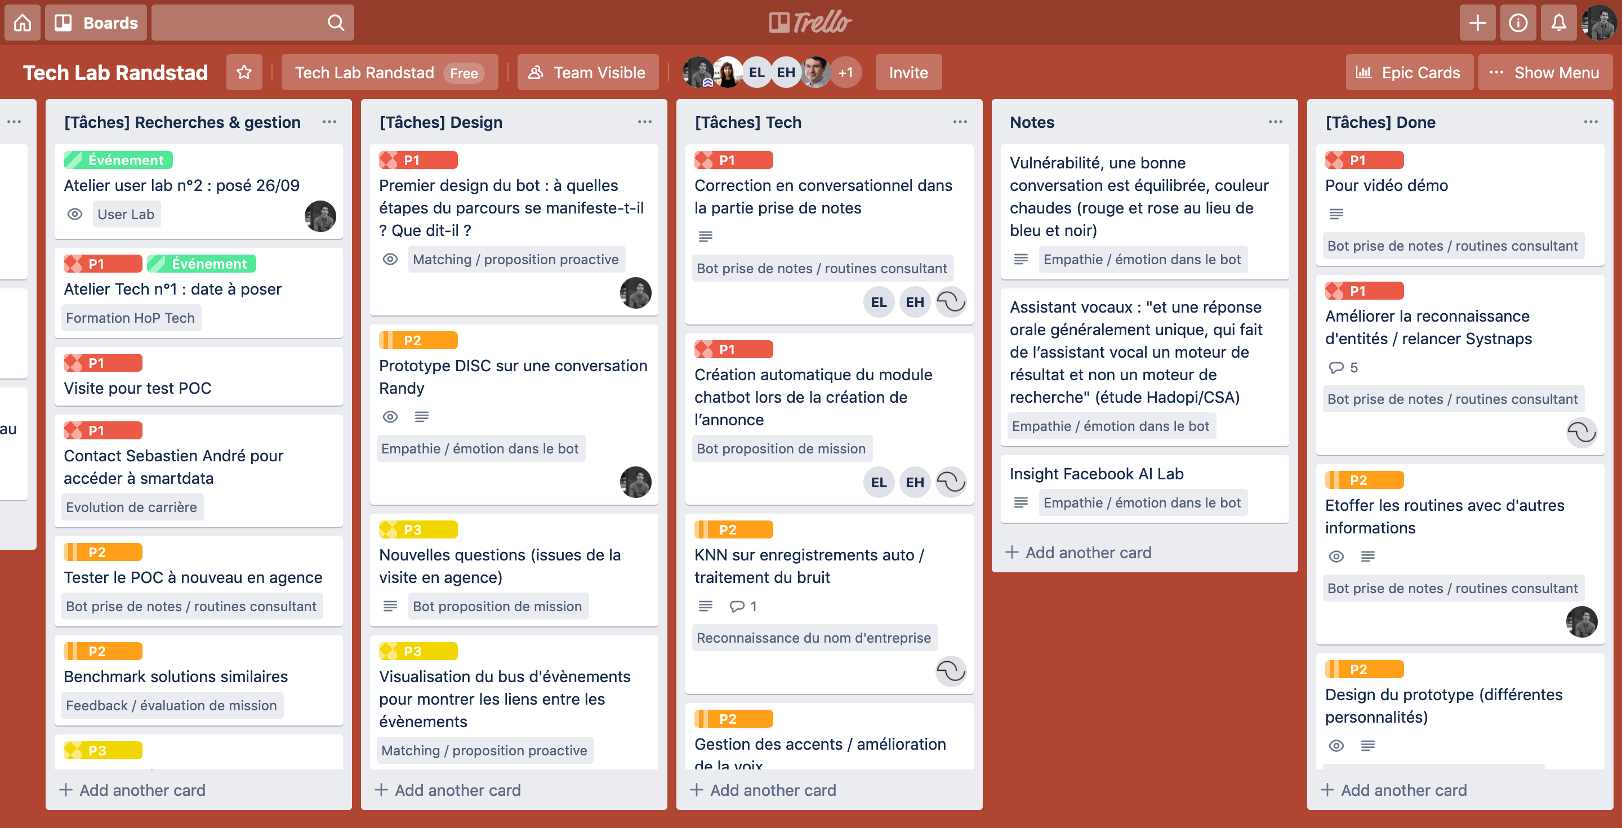Screen dimensions: 1622x828
Task: Open description icon on Prototype DISC card
Action: click(x=422, y=417)
